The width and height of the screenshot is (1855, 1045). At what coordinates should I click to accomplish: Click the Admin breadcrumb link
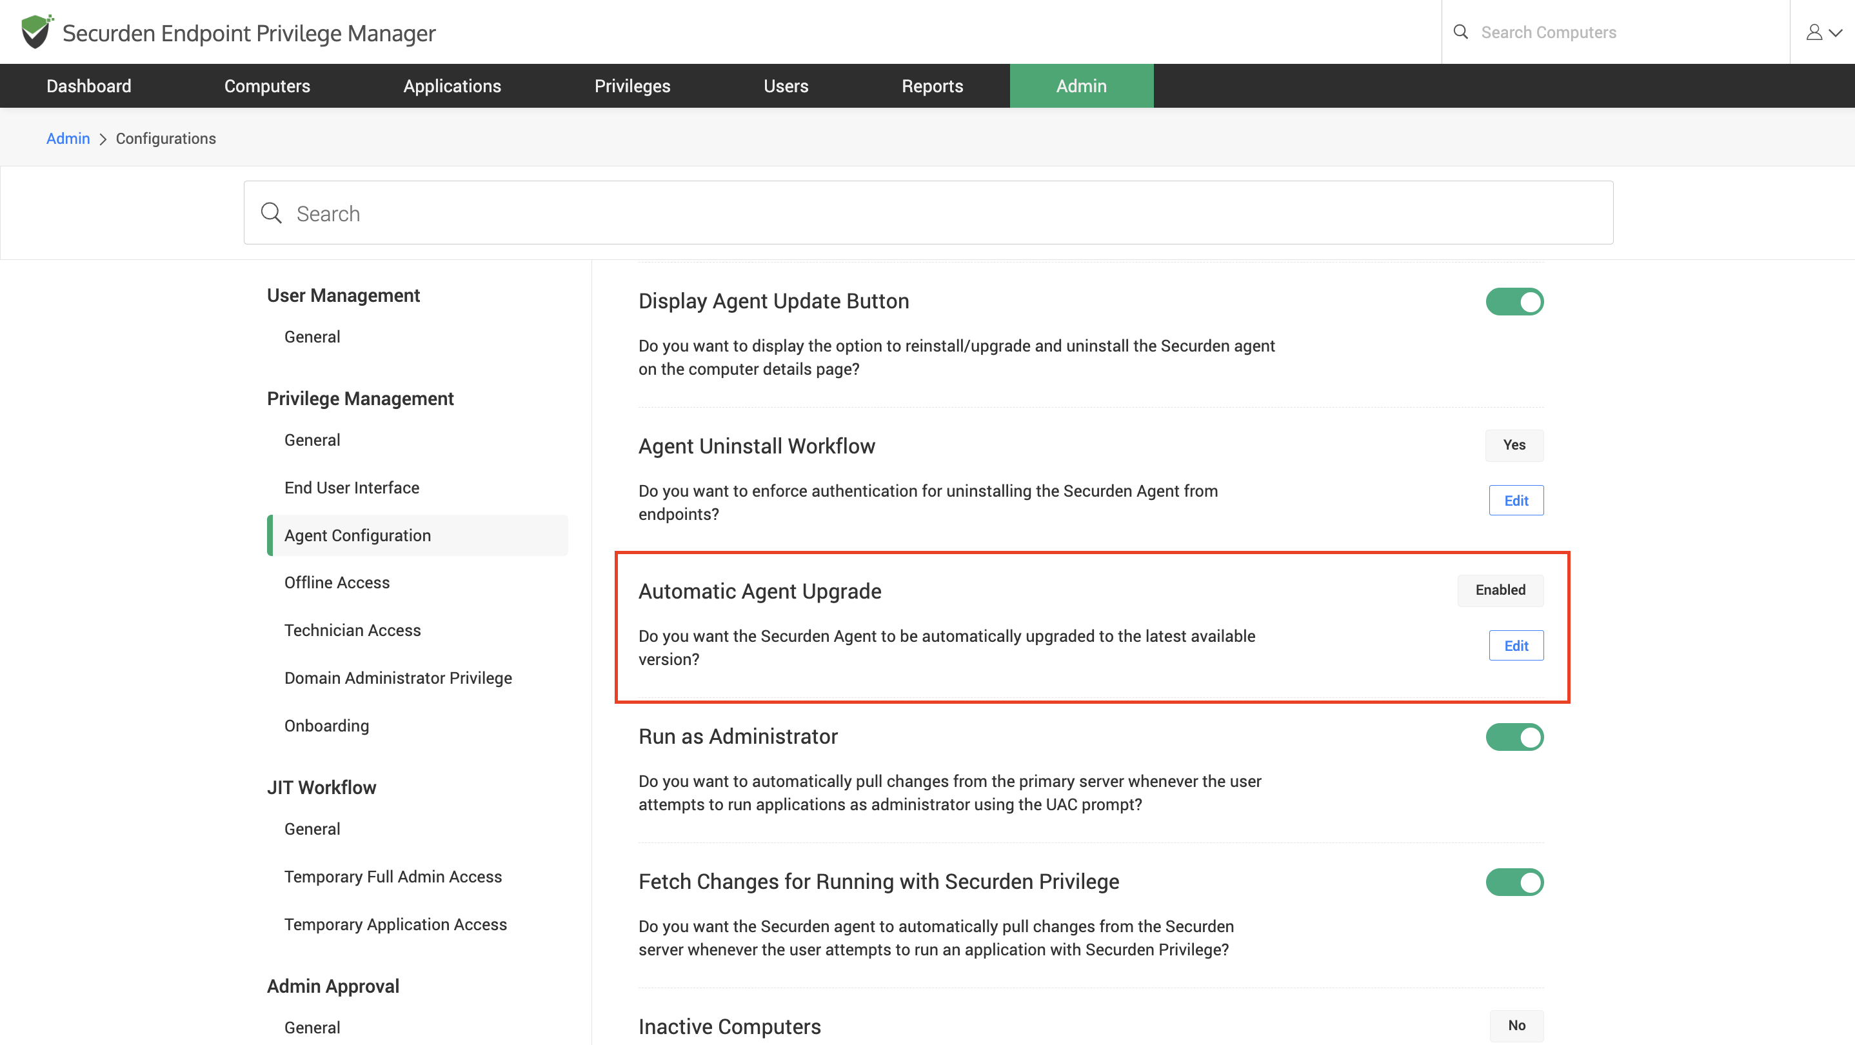(68, 138)
